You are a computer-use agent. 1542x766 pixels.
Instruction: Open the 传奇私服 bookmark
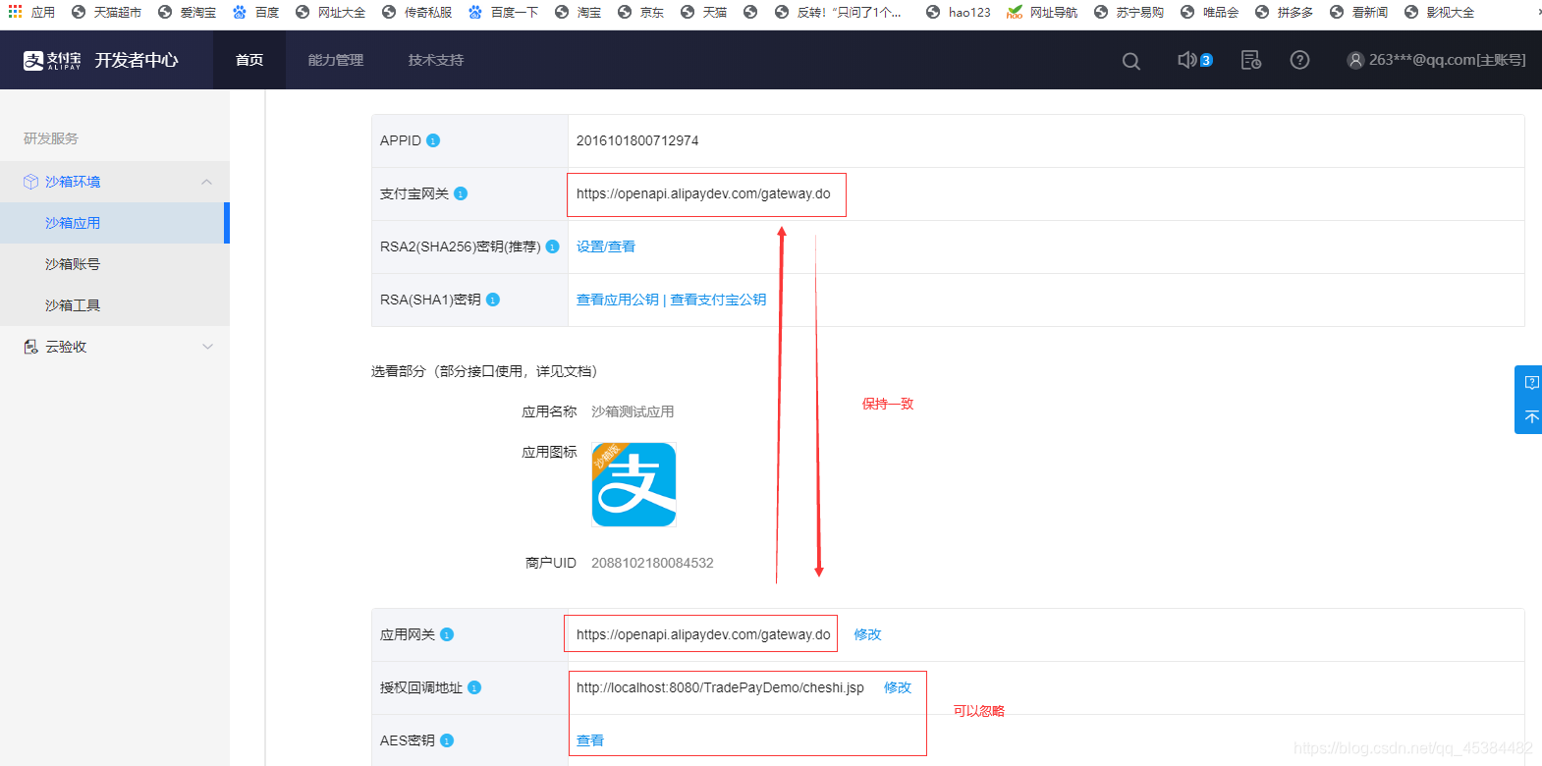416,12
